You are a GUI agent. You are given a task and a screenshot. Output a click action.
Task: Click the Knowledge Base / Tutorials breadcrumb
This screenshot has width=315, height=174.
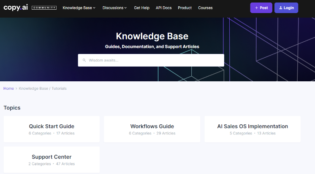pyautogui.click(x=43, y=88)
